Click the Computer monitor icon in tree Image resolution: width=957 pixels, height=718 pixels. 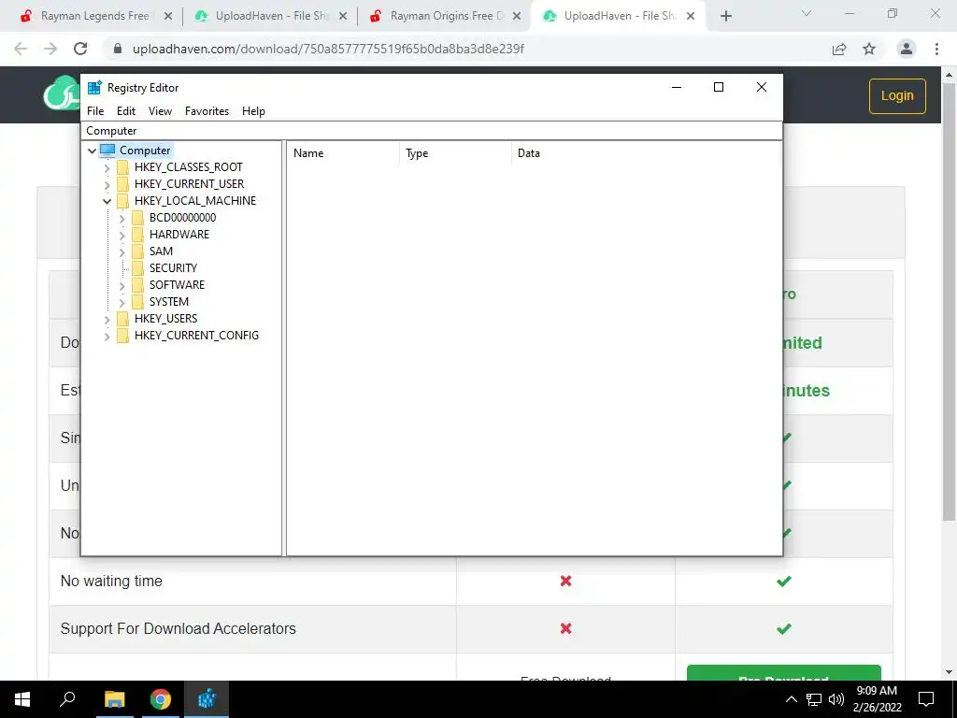point(107,151)
